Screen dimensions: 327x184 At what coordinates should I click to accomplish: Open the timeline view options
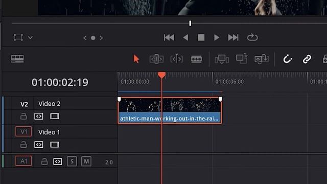[x=17, y=59]
